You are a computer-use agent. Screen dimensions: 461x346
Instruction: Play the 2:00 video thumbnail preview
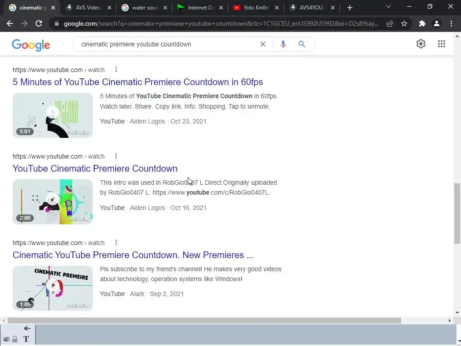53,202
